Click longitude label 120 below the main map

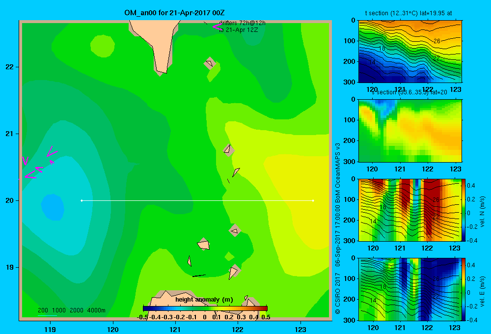tap(113, 329)
